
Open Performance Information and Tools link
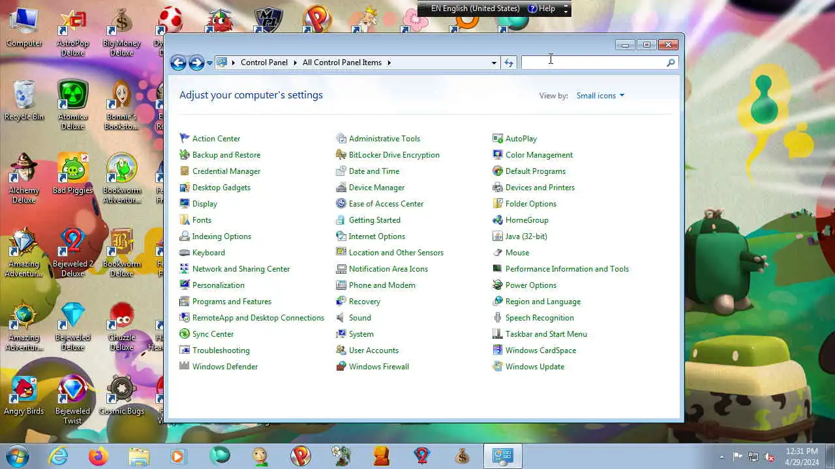[x=567, y=268]
